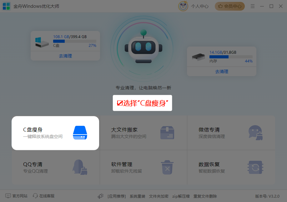Open 个人中心 profile
Image resolution: width=287 pixels, height=202 pixels.
pyautogui.click(x=200, y=6)
